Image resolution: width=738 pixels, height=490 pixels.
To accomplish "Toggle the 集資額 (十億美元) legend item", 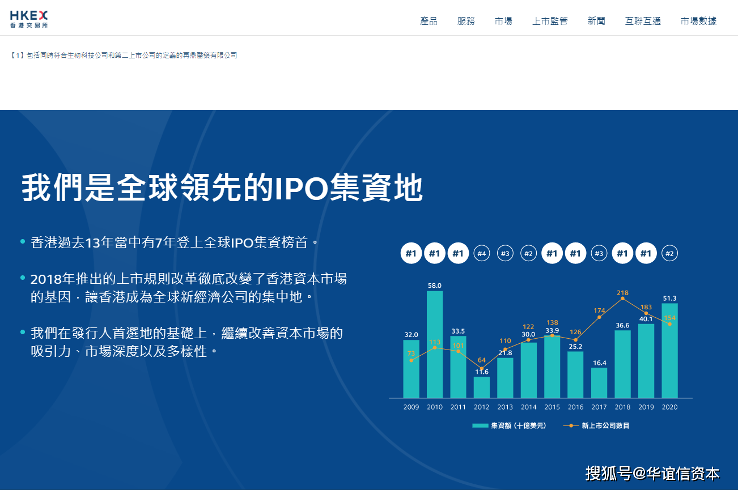I will coord(510,425).
